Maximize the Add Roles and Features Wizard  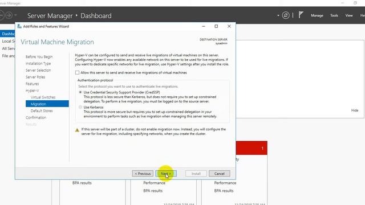tap(216, 26)
